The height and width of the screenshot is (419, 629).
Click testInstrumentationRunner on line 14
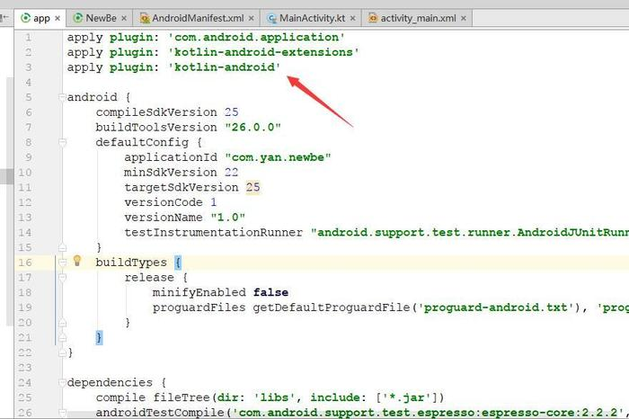pos(213,232)
